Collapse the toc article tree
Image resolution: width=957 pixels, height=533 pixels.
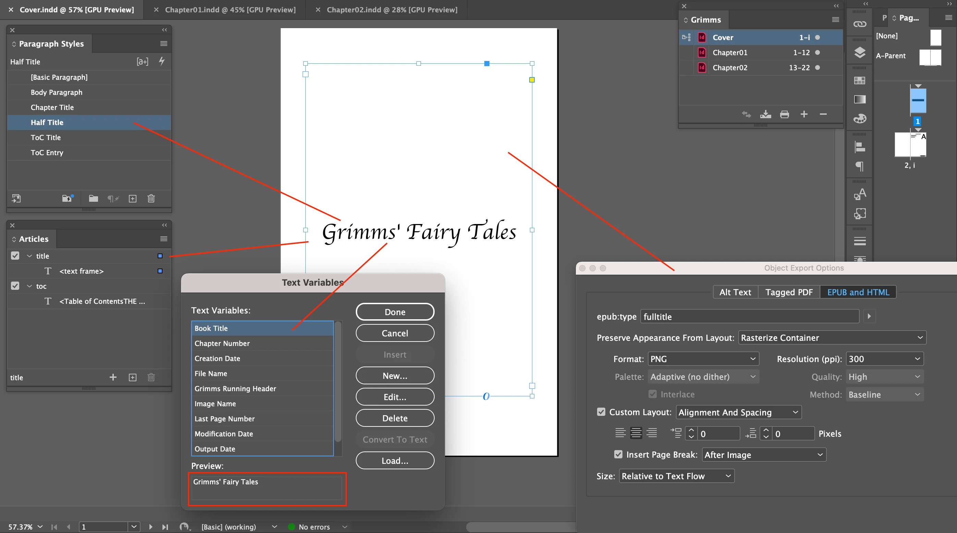click(29, 286)
